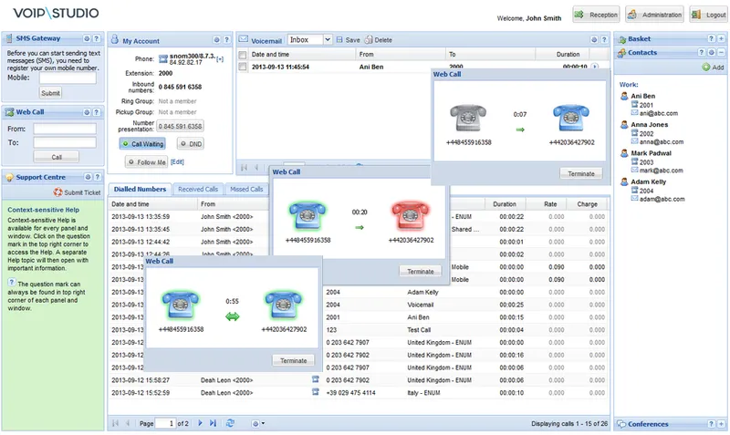Click the refresh icon in the calls pager
This screenshot has height=435, width=730.
[x=230, y=423]
